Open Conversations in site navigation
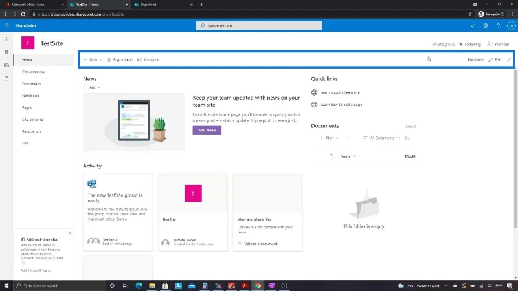 point(34,72)
